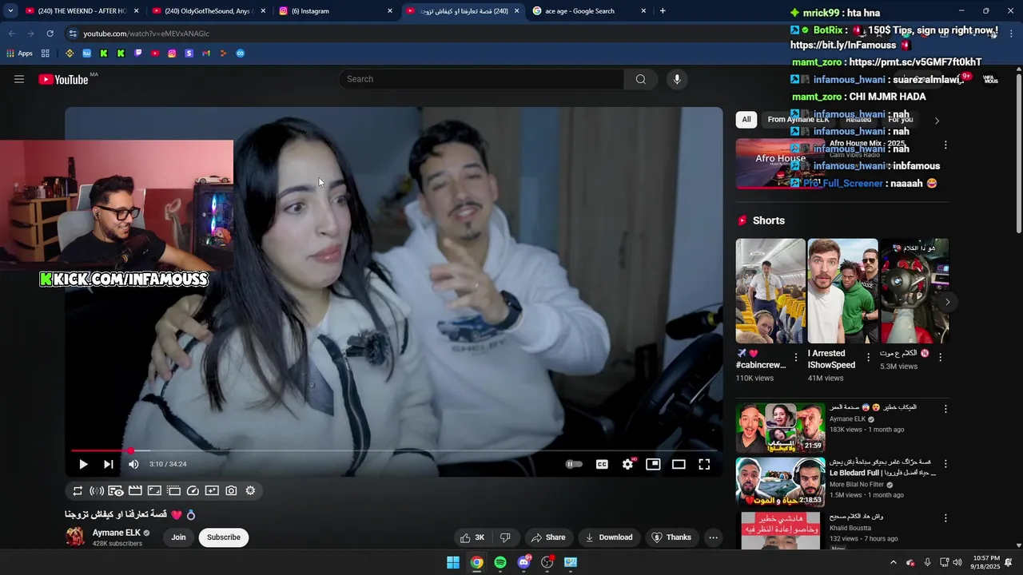Screen dimensions: 1023x575
Task: Open options for Le Bledard Full video
Action: pyautogui.click(x=945, y=464)
